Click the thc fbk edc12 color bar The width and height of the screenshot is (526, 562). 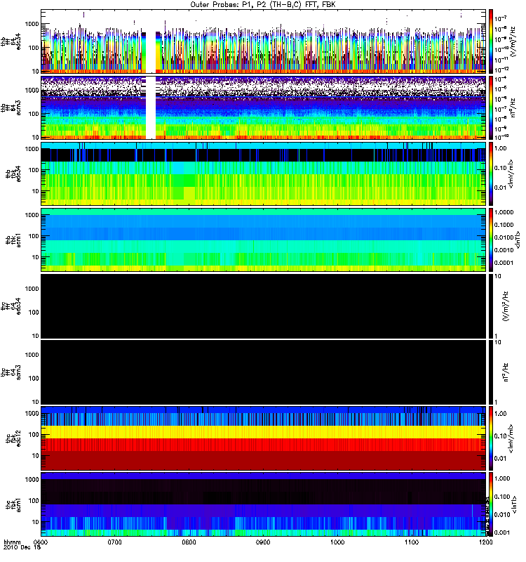coord(490,438)
